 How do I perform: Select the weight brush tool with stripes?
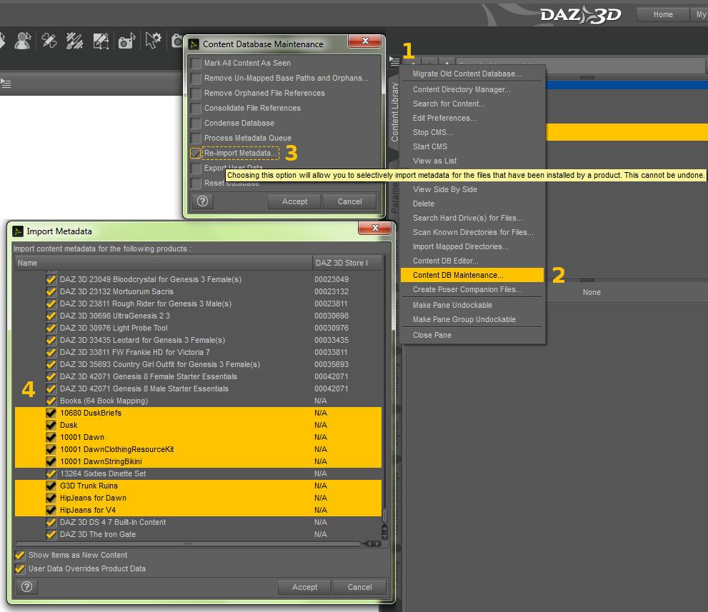pyautogui.click(x=74, y=41)
